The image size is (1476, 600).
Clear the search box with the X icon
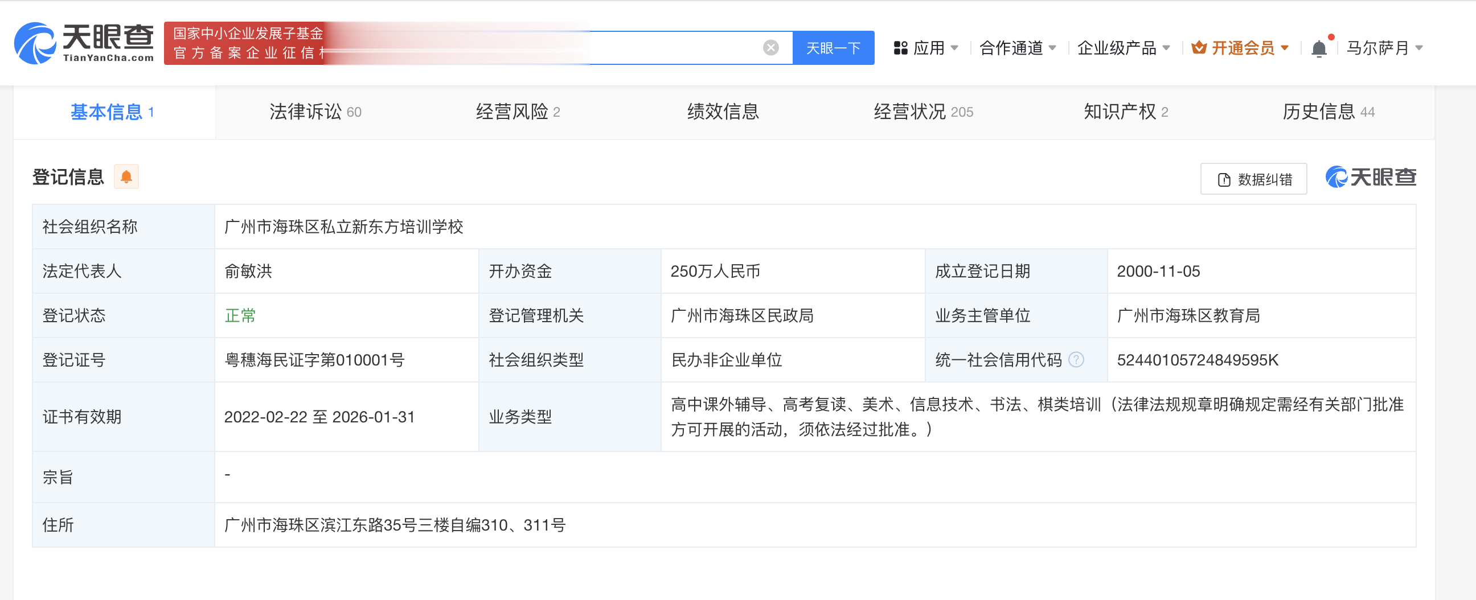770,48
